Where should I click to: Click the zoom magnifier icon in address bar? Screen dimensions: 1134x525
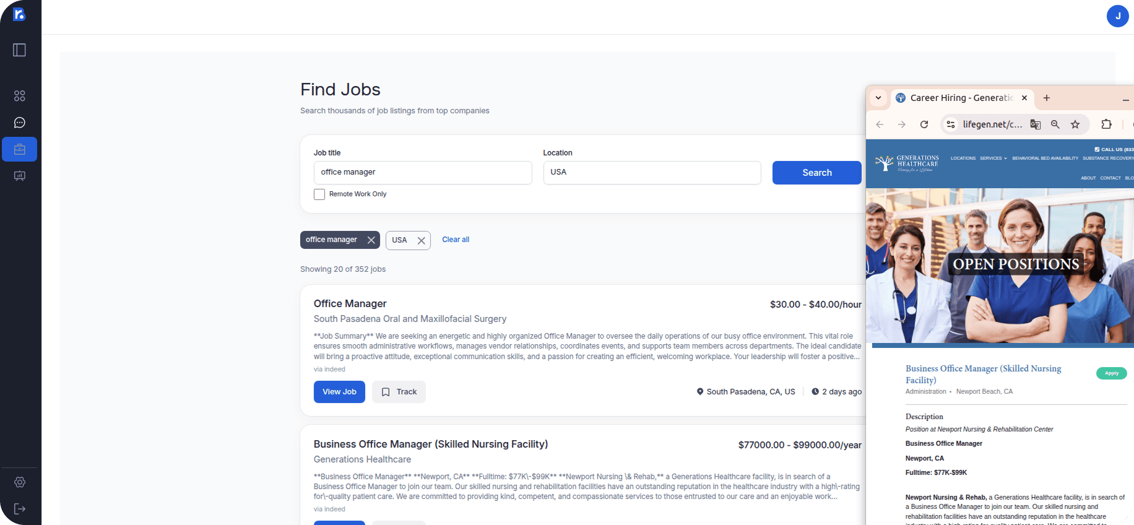[1055, 124]
